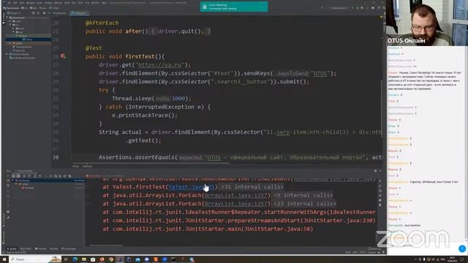
Task: Open the Build tool window tab
Action: (54, 248)
